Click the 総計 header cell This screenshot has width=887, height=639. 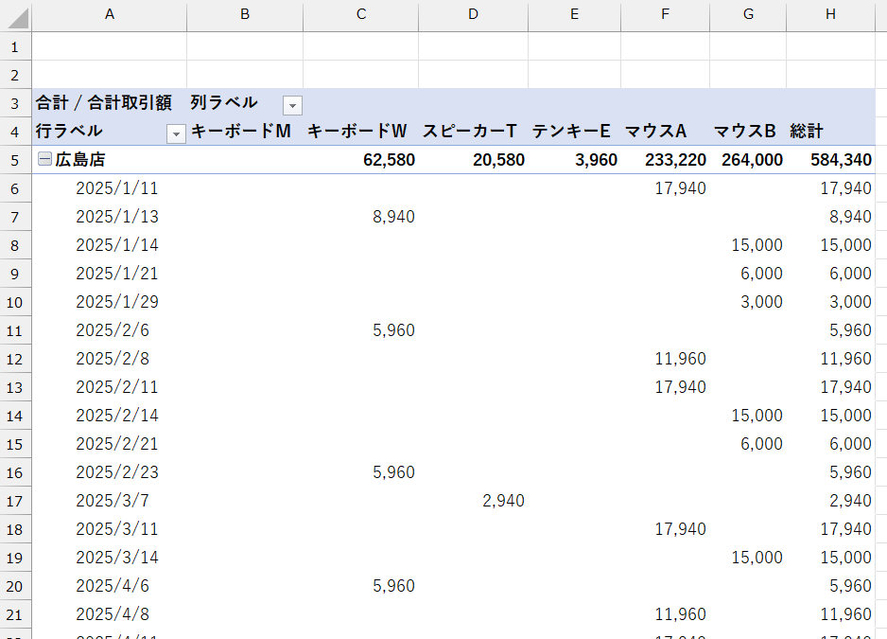pyautogui.click(x=809, y=132)
